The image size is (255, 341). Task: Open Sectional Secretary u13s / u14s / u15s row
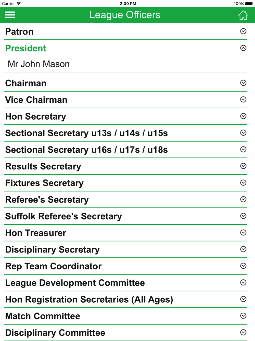tap(126, 133)
